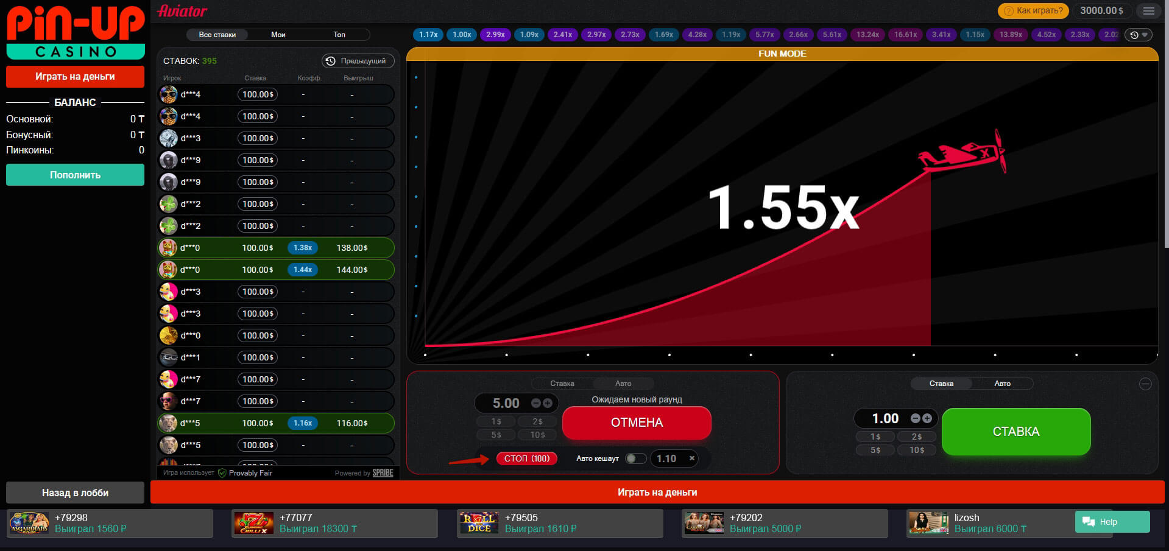Image resolution: width=1169 pixels, height=551 pixels.
Task: Remove the second bet panel via its circled minus icon
Action: pyautogui.click(x=1145, y=384)
